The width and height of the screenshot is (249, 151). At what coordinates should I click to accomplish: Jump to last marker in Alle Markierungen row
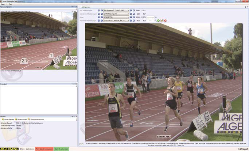134,11
